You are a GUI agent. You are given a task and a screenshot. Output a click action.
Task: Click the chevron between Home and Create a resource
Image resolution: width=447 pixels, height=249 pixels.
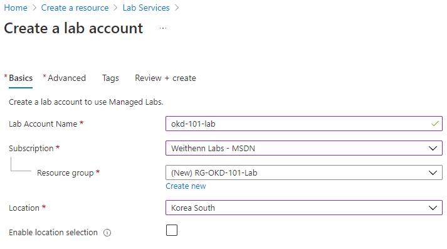click(34, 8)
